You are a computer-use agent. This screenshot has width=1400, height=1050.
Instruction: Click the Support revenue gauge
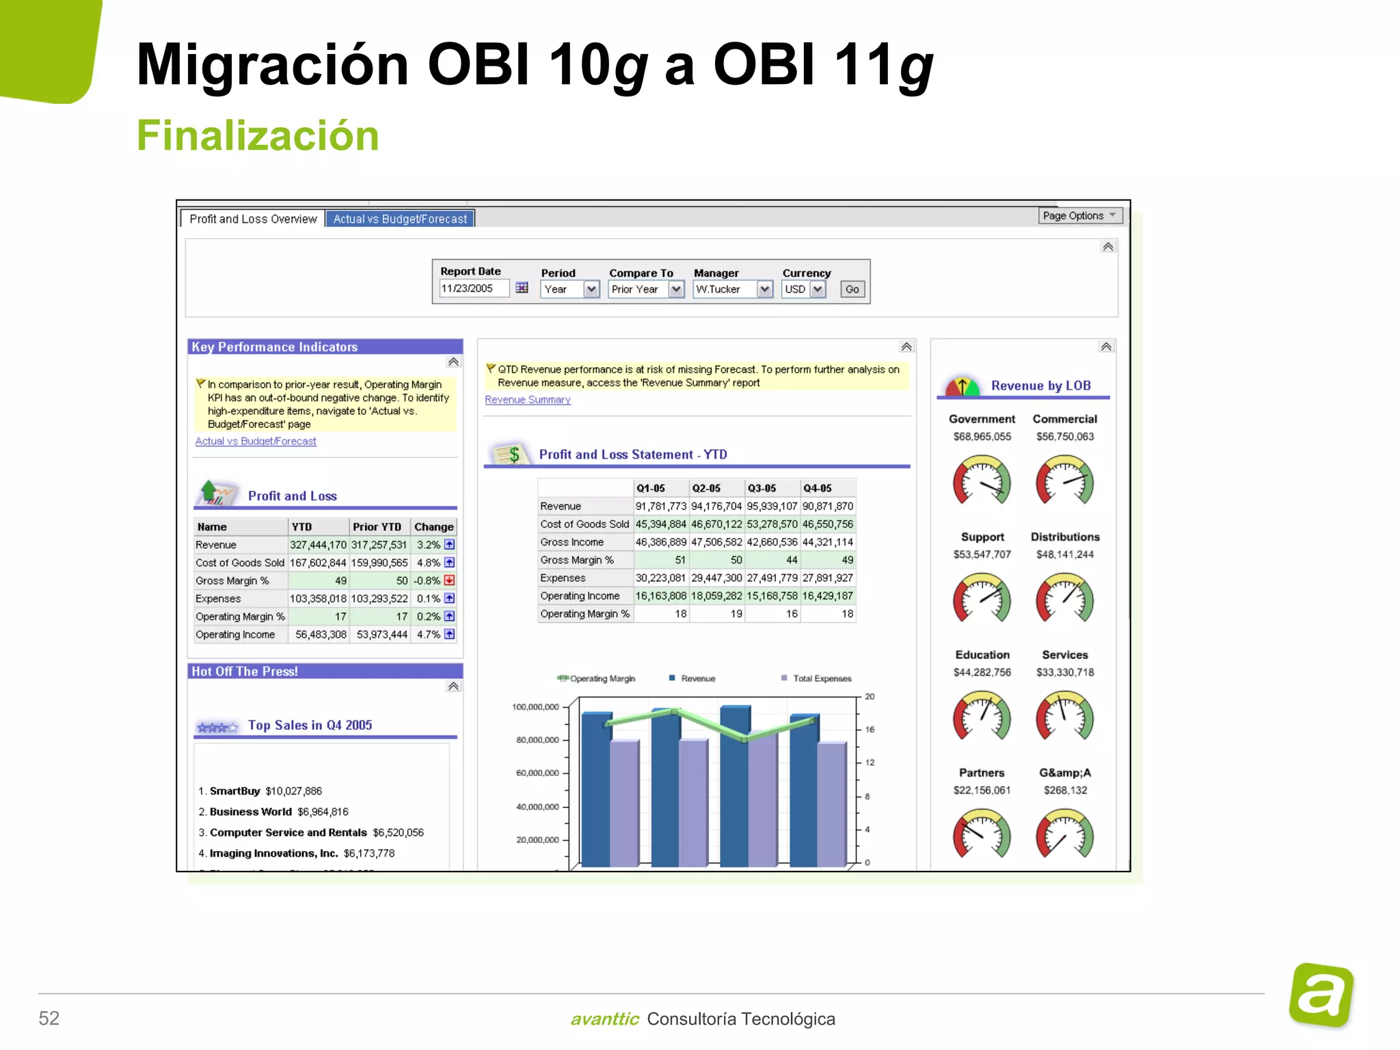tap(982, 598)
